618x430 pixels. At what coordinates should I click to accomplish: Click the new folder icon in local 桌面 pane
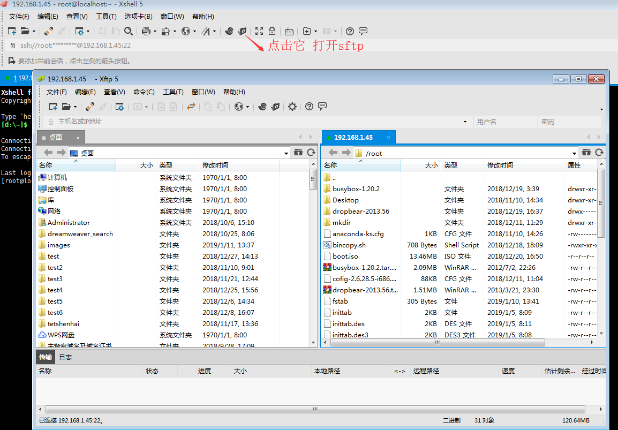pyautogui.click(x=298, y=153)
